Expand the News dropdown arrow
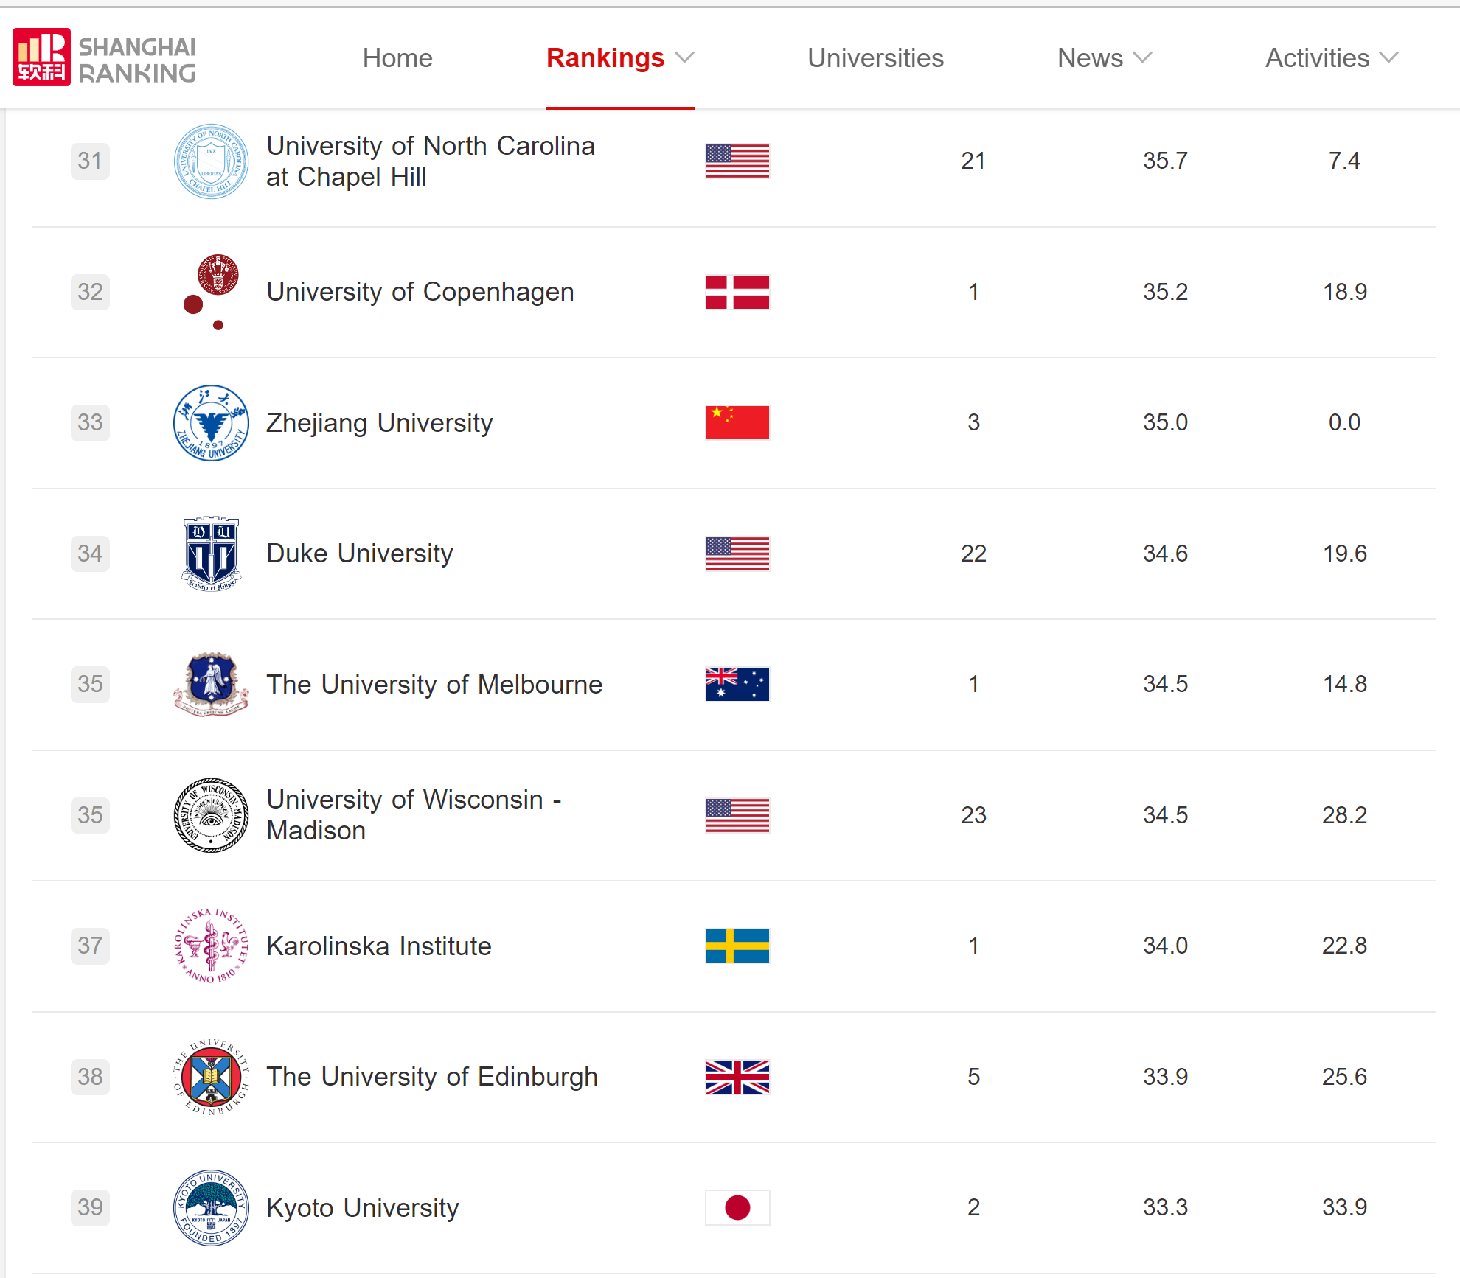 click(1142, 58)
